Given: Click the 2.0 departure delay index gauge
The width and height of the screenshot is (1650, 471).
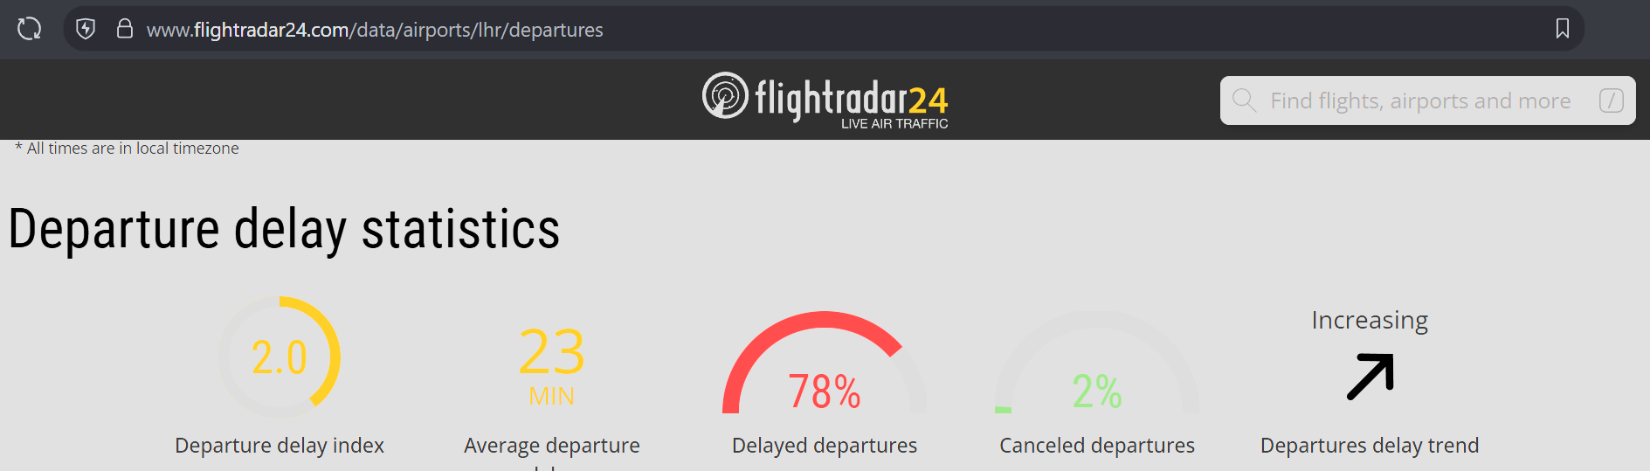Looking at the screenshot, I should tap(280, 357).
